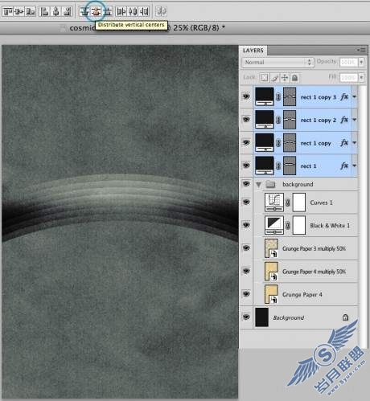Click fx icon on rect 1
The height and width of the screenshot is (401, 370).
[344, 166]
